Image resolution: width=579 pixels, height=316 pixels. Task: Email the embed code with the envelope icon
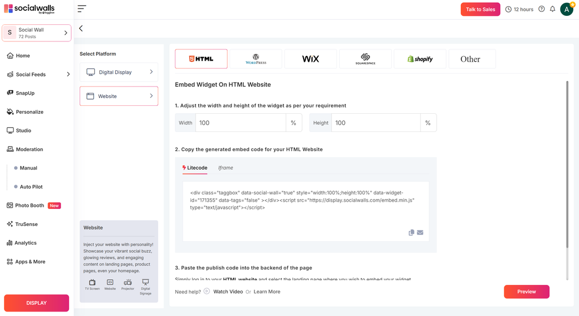[420, 232]
